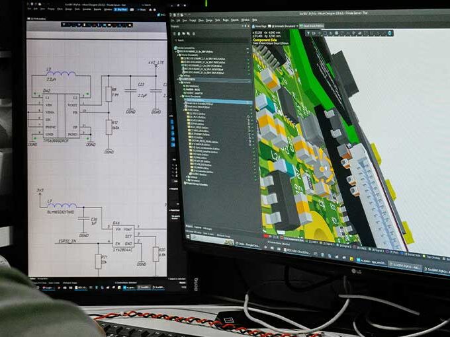Select capacitor C36 in the schematic
The width and height of the screenshot is (450, 337).
(84, 219)
